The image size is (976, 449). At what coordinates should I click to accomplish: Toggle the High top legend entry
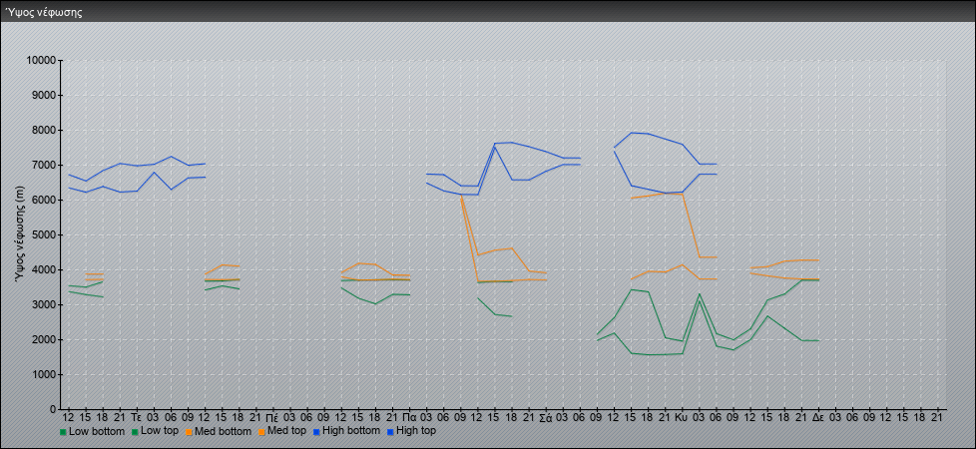[411, 431]
